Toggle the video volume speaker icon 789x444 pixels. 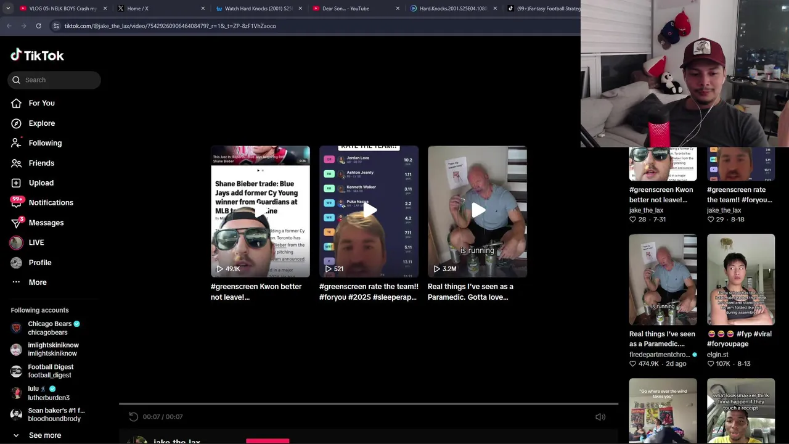click(600, 417)
